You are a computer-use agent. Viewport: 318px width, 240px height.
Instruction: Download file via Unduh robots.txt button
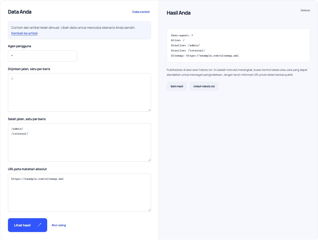click(204, 86)
